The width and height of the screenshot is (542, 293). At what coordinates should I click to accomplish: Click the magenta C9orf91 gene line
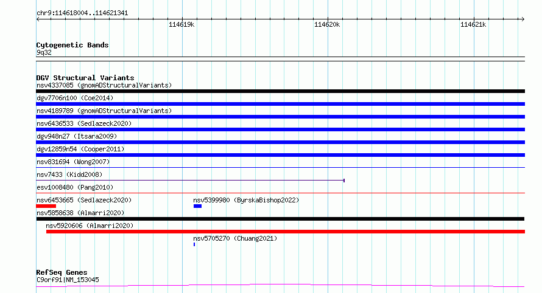[x=280, y=286]
